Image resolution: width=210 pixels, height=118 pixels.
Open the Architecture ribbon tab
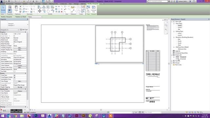tap(10, 4)
